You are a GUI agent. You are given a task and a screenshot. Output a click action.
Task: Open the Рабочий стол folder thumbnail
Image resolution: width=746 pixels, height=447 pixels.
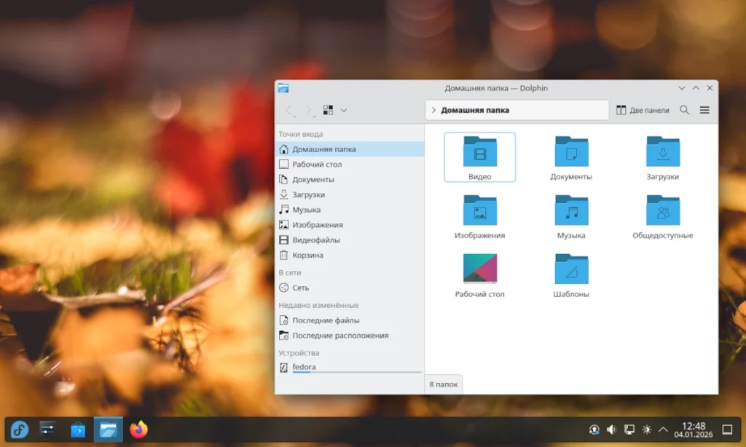(x=479, y=269)
